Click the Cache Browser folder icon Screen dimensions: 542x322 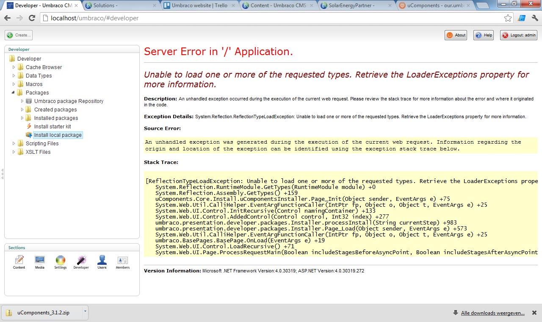[x=20, y=67]
